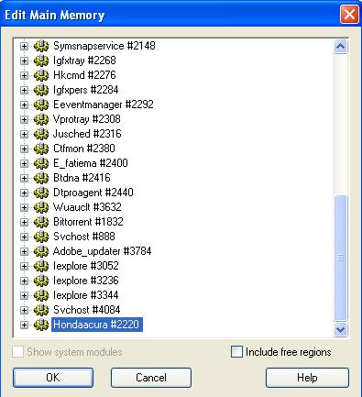Expand the Eeventmanager #2292 tree entry
This screenshot has width=362, height=397.
click(24, 105)
